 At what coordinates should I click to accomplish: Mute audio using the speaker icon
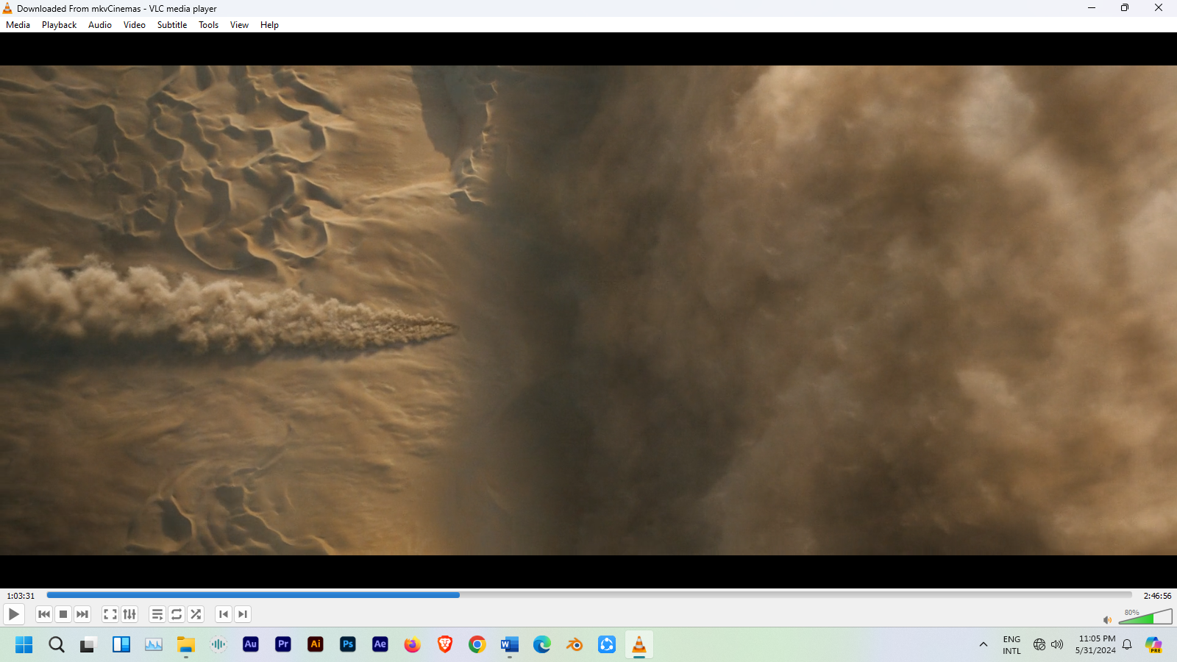coord(1107,619)
